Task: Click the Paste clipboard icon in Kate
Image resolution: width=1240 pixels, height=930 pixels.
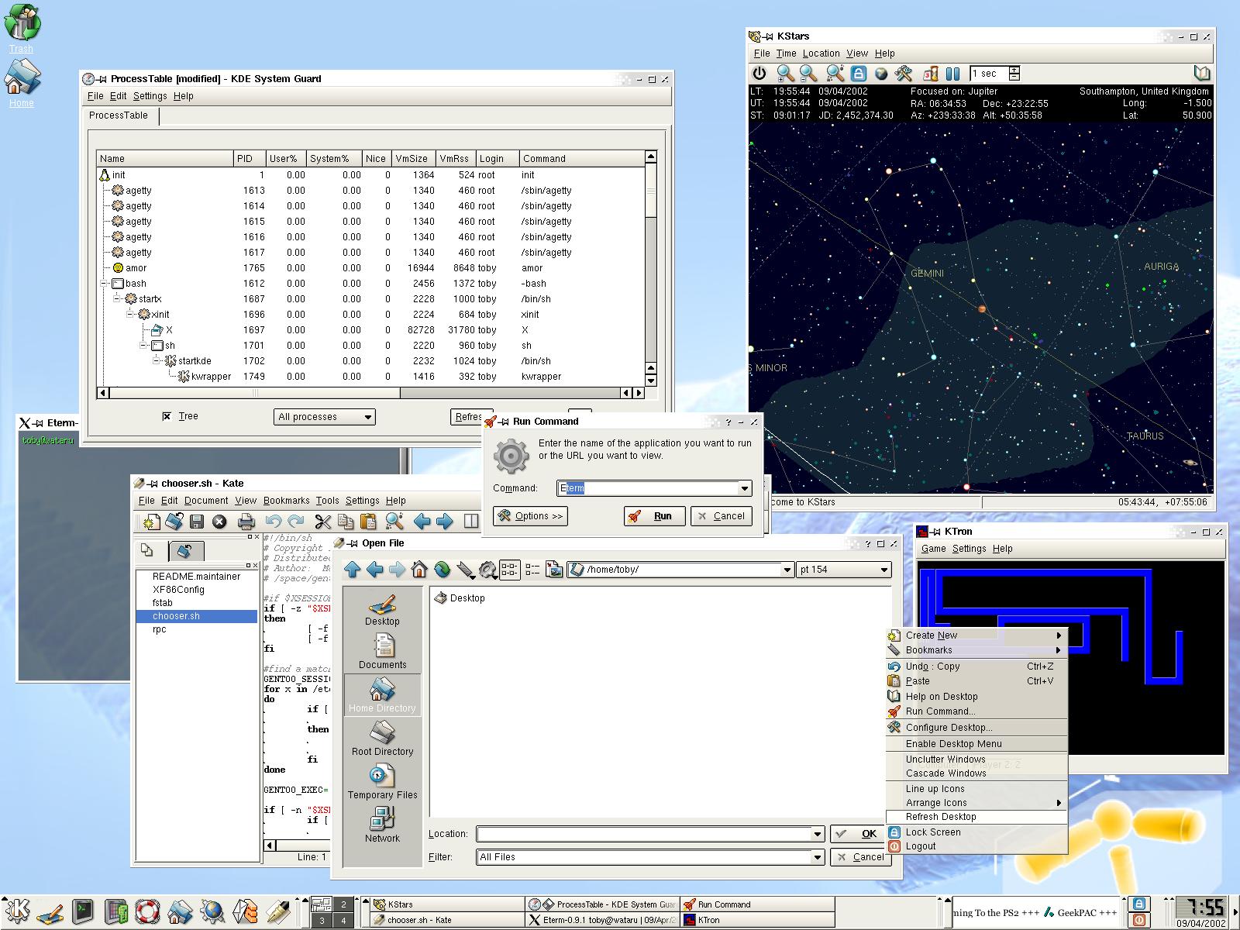Action: pyautogui.click(x=369, y=522)
